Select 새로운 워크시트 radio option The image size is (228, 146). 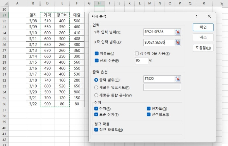point(96,87)
